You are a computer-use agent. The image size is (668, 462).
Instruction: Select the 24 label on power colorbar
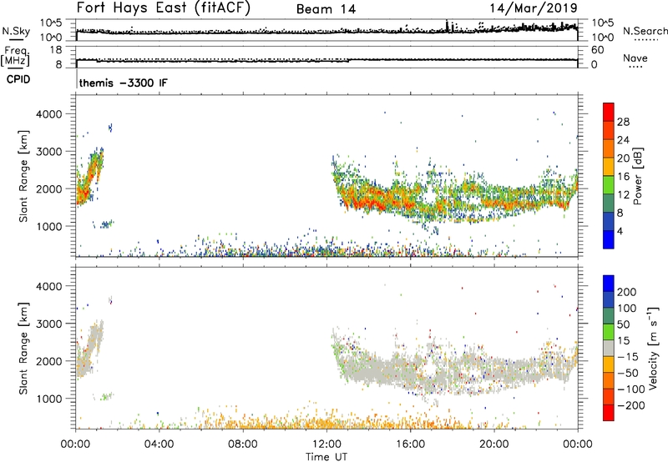click(623, 140)
